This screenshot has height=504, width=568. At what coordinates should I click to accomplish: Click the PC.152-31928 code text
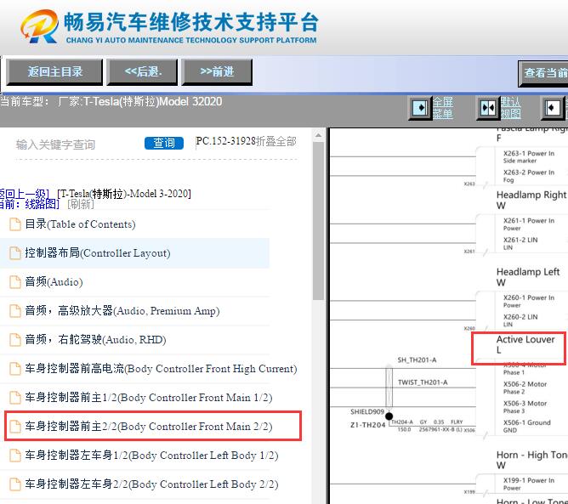(225, 141)
